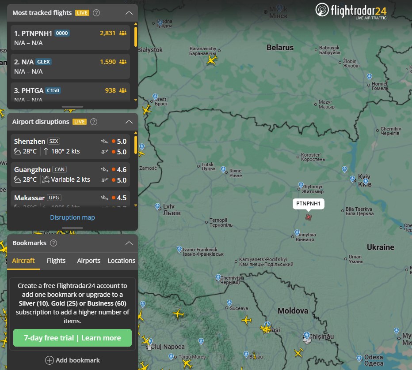
Task: Select the aircraft just southwest of Brest
Action: coord(147,110)
